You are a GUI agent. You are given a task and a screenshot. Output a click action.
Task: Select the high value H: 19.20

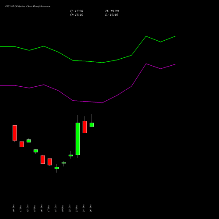[112, 11]
